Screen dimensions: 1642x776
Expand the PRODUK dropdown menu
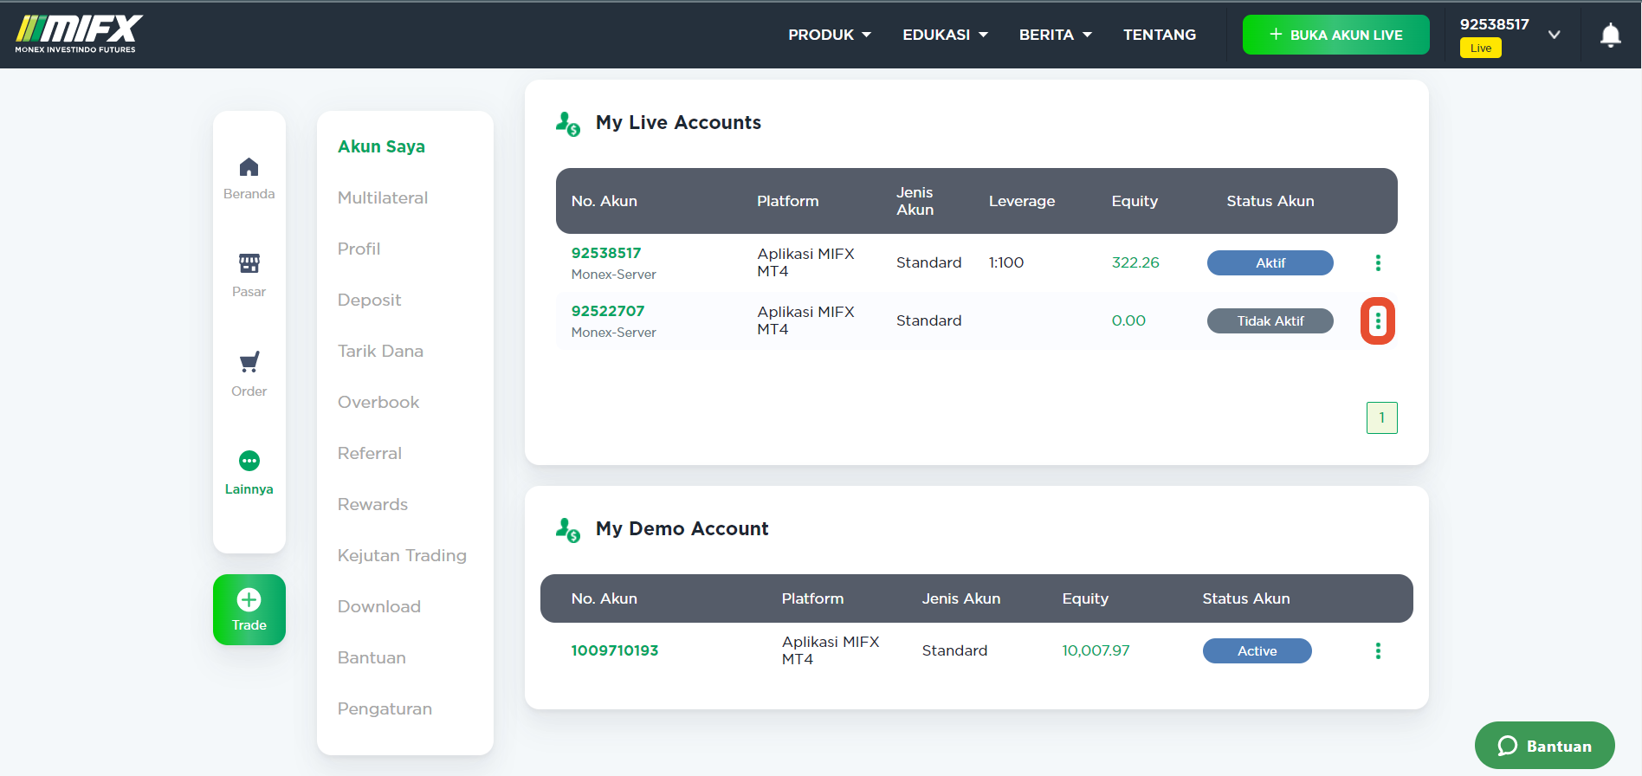pos(829,35)
